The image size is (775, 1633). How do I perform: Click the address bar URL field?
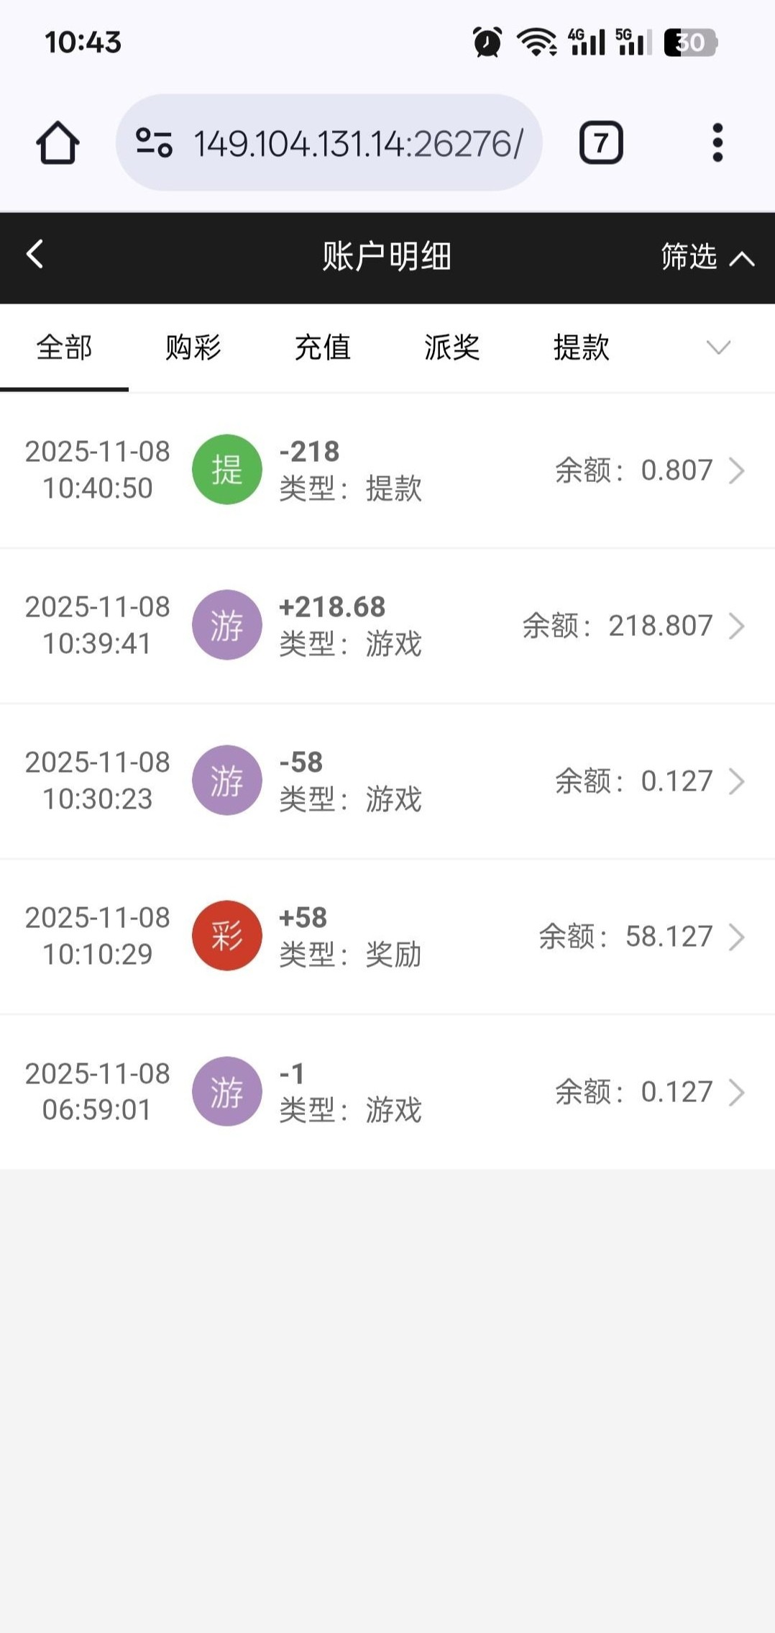(x=358, y=144)
